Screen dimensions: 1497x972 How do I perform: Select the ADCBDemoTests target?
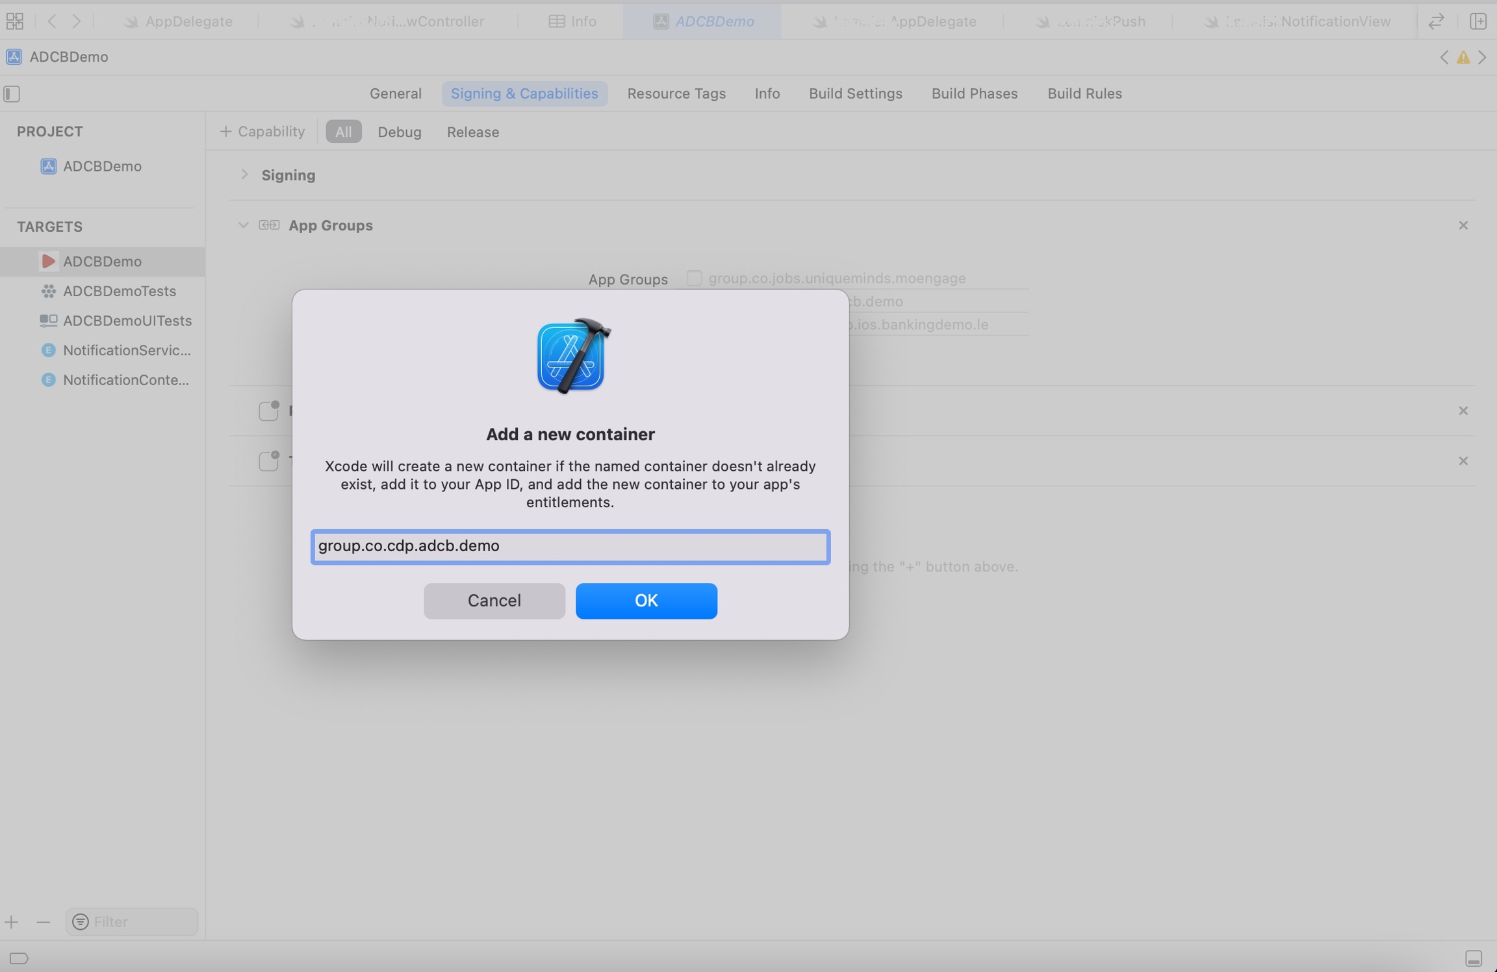(x=119, y=291)
